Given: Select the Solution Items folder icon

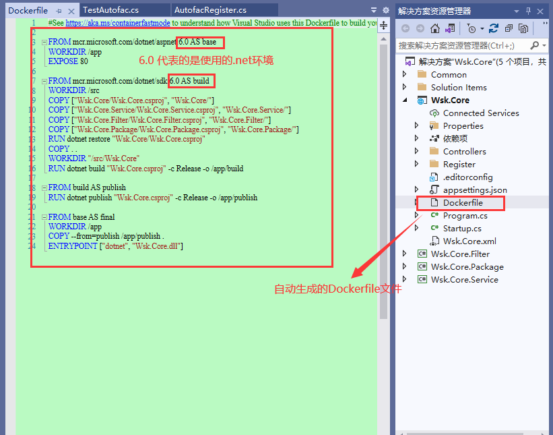Looking at the screenshot, I should click(x=422, y=87).
